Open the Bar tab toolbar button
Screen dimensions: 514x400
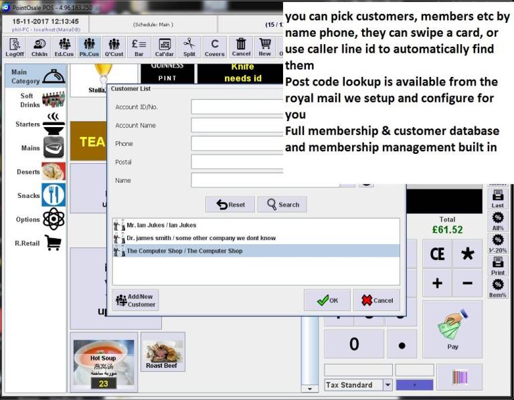click(139, 47)
